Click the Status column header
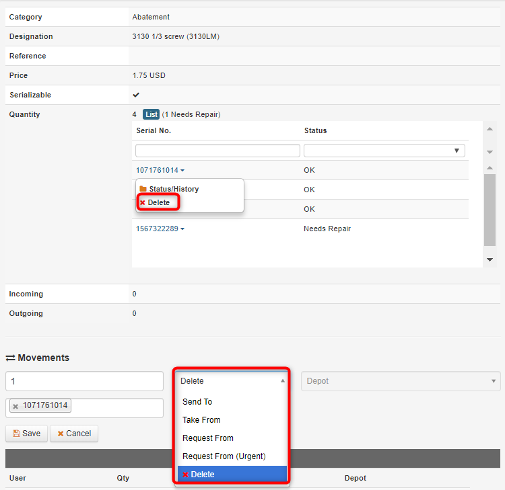The width and height of the screenshot is (505, 490). pos(315,130)
